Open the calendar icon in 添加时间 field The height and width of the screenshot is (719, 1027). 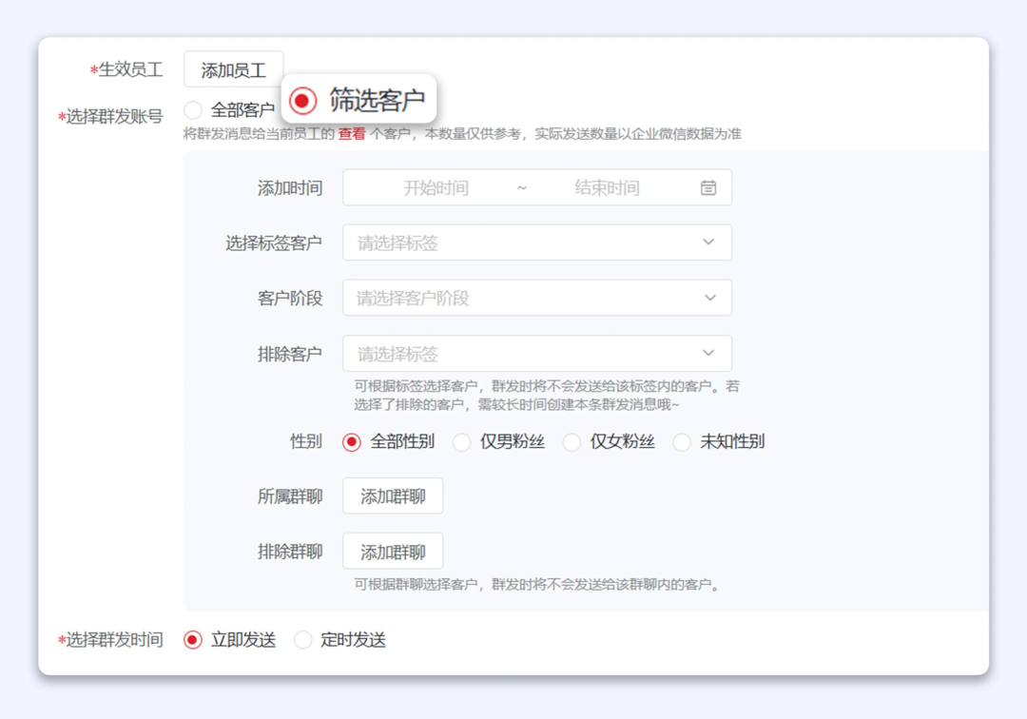[707, 187]
